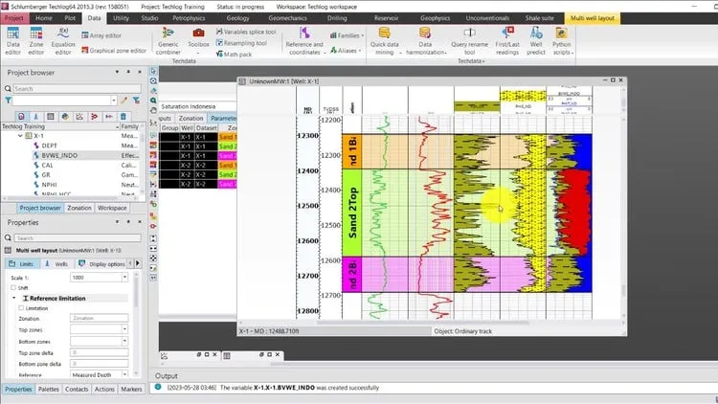The width and height of the screenshot is (718, 404).
Task: Clear the Project browser filter
Action: (136, 101)
